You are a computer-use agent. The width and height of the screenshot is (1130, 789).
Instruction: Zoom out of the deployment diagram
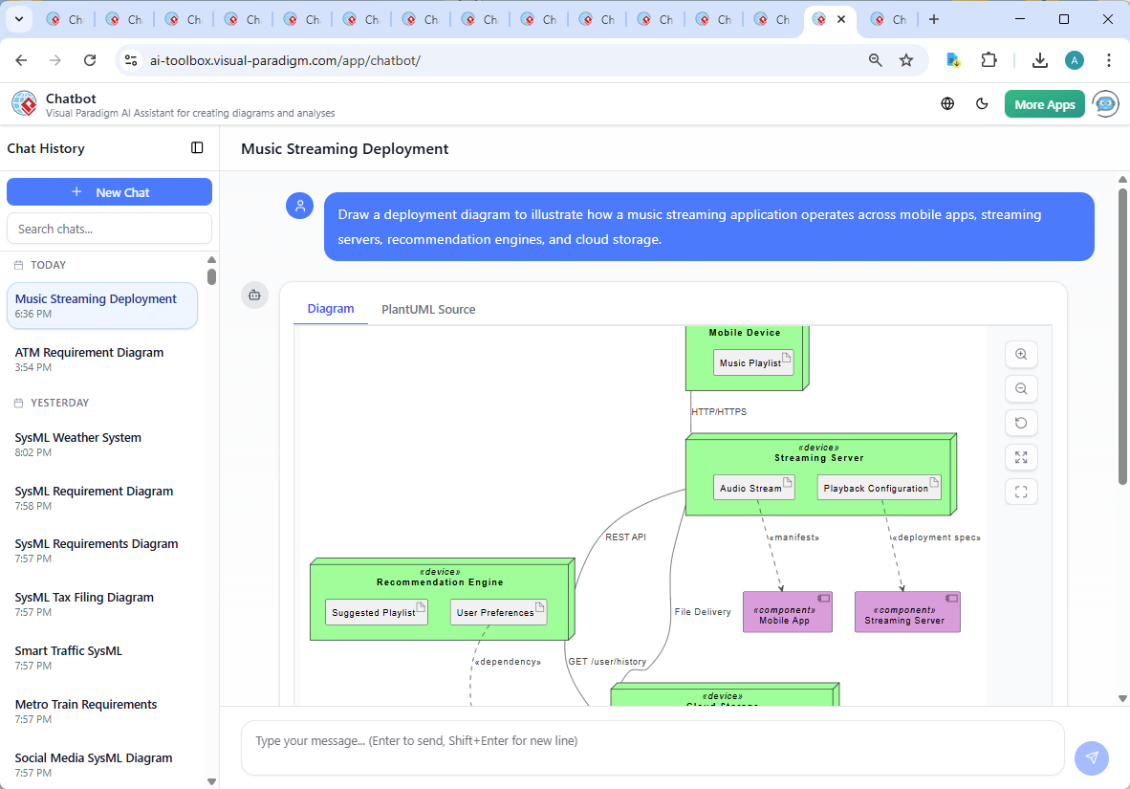tap(1021, 388)
